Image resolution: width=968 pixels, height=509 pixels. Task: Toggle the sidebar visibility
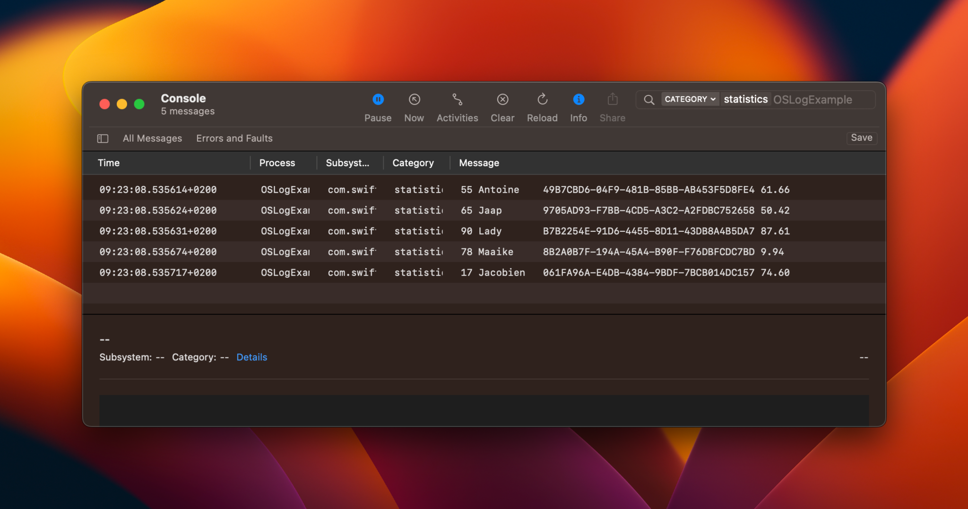click(x=103, y=138)
